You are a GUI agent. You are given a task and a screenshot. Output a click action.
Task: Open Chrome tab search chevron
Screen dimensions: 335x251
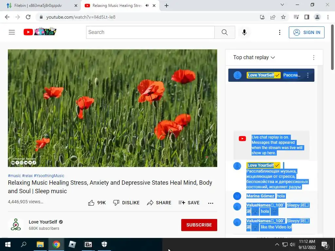[282, 5]
